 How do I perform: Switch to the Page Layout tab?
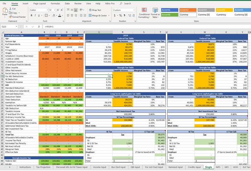pyautogui.click(x=40, y=3)
